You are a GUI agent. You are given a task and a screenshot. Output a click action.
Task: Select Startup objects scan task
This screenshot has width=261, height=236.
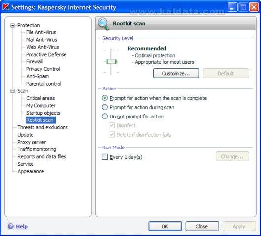click(43, 113)
